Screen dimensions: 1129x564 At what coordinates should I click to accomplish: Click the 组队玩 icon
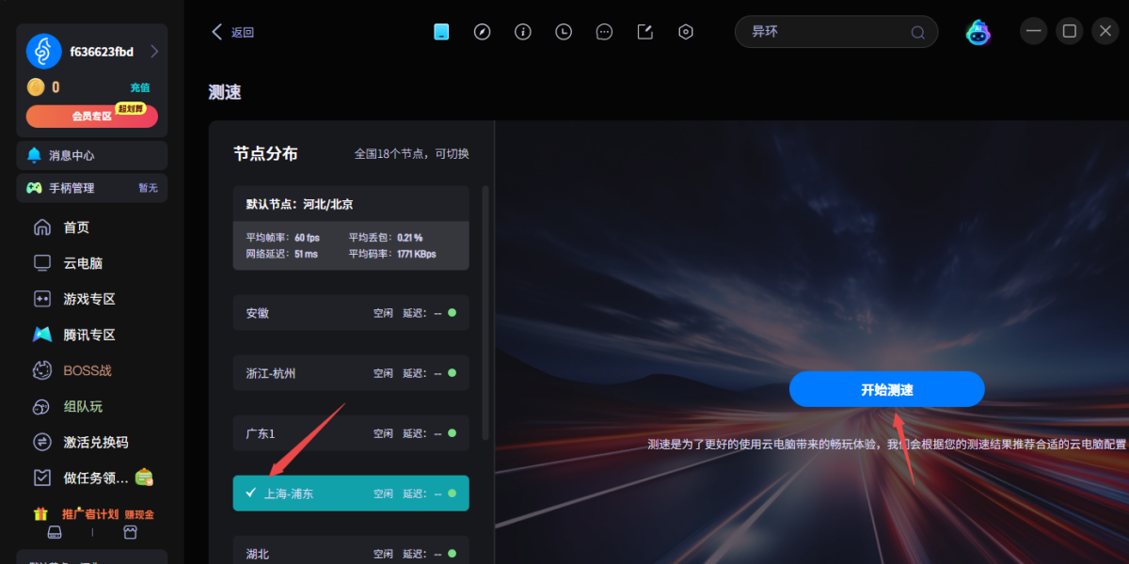pyautogui.click(x=42, y=406)
